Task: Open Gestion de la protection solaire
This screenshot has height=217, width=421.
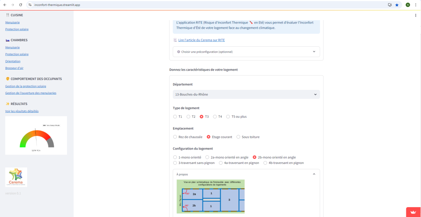Action: [26, 86]
